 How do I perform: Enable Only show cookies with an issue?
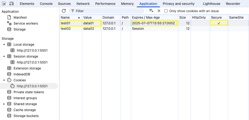point(166,11)
